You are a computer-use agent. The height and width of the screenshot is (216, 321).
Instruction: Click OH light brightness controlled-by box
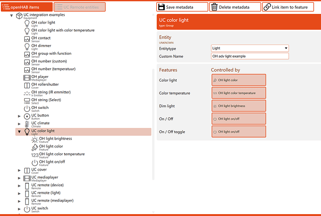point(239,106)
